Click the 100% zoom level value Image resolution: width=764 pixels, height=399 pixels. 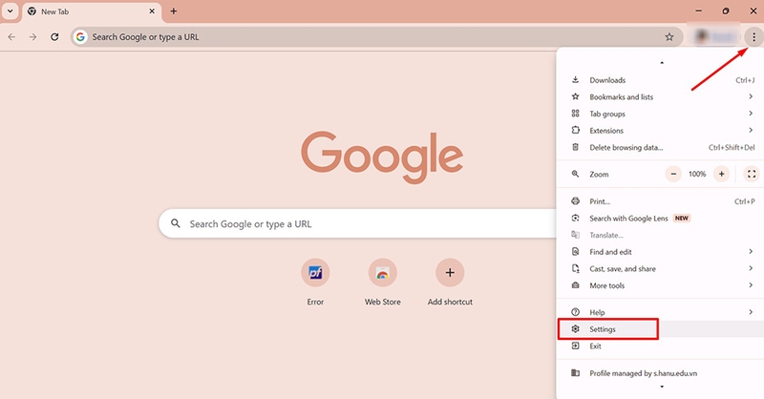(697, 174)
